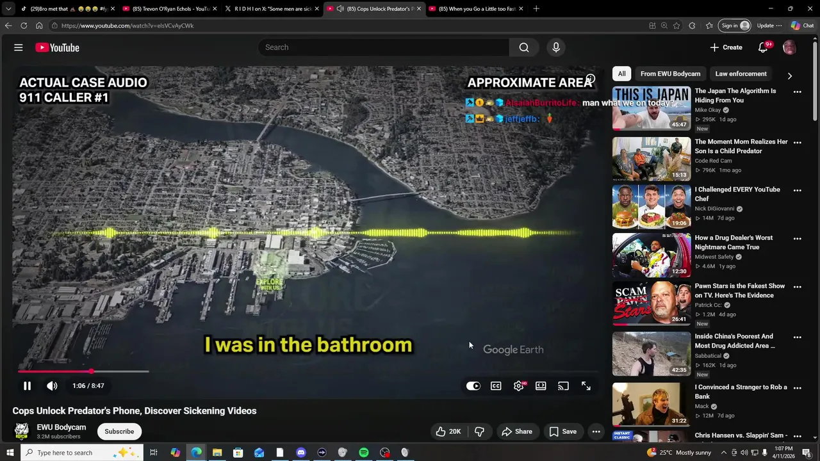Reload the current page
Screen dimensions: 820x461
tap(24, 26)
